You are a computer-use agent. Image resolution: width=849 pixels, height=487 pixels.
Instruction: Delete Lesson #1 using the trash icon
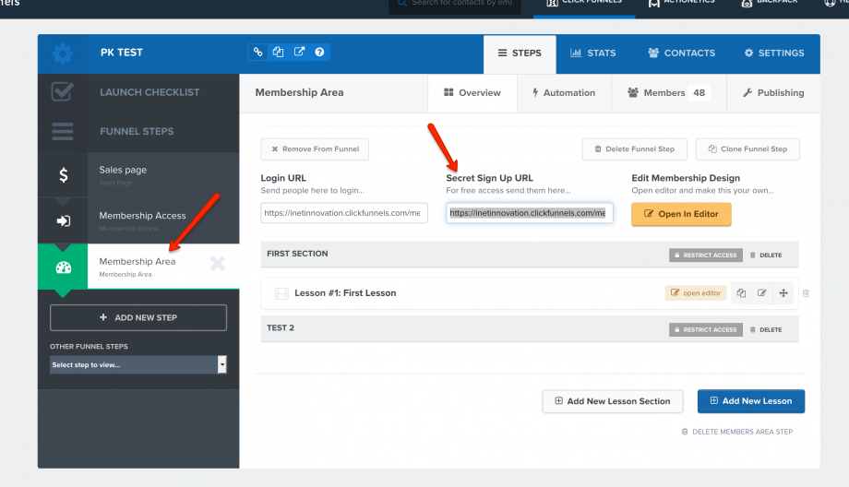coord(806,293)
